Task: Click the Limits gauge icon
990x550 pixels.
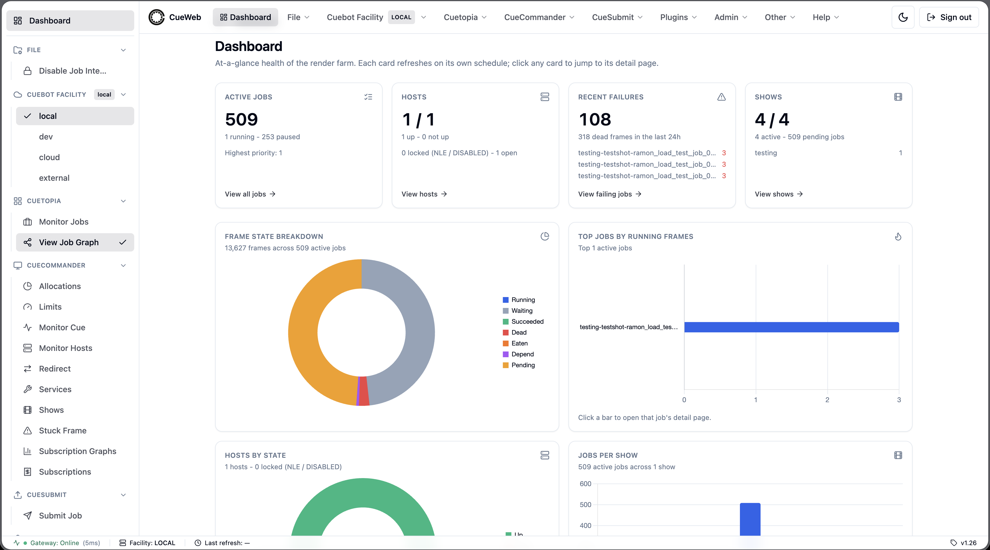Action: point(28,307)
